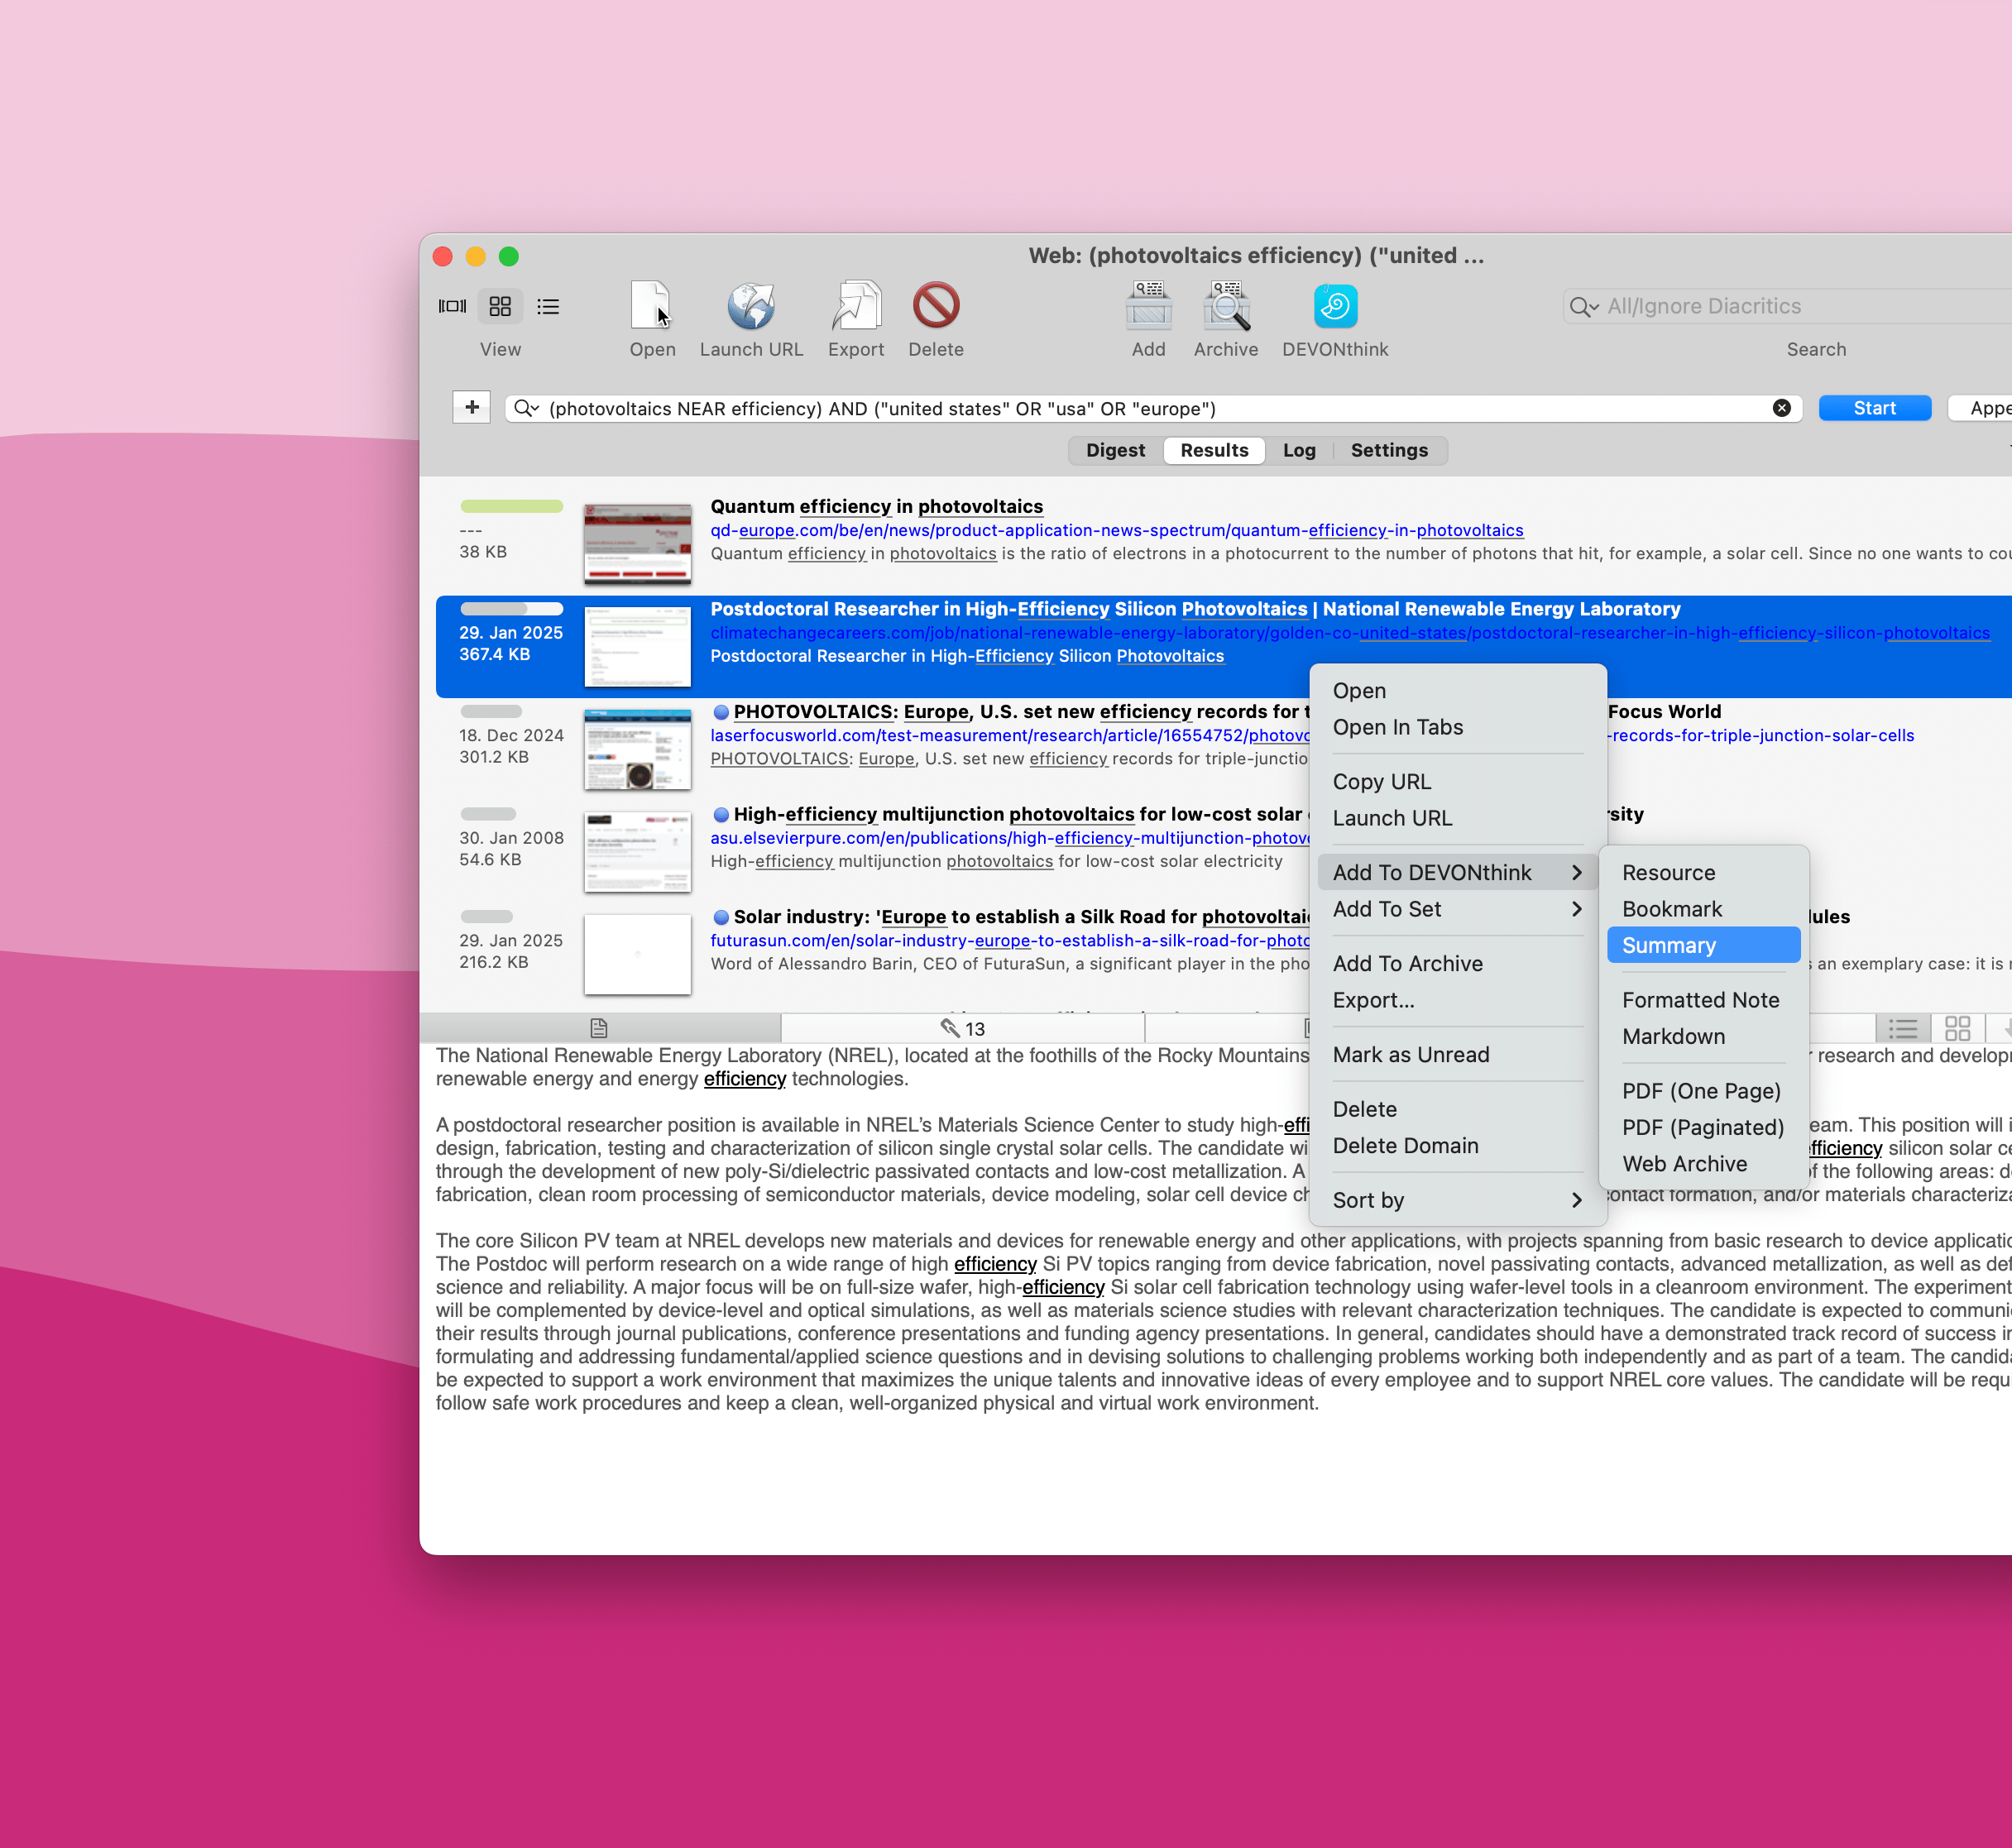Select Bookmark in the submenu

(1704, 909)
